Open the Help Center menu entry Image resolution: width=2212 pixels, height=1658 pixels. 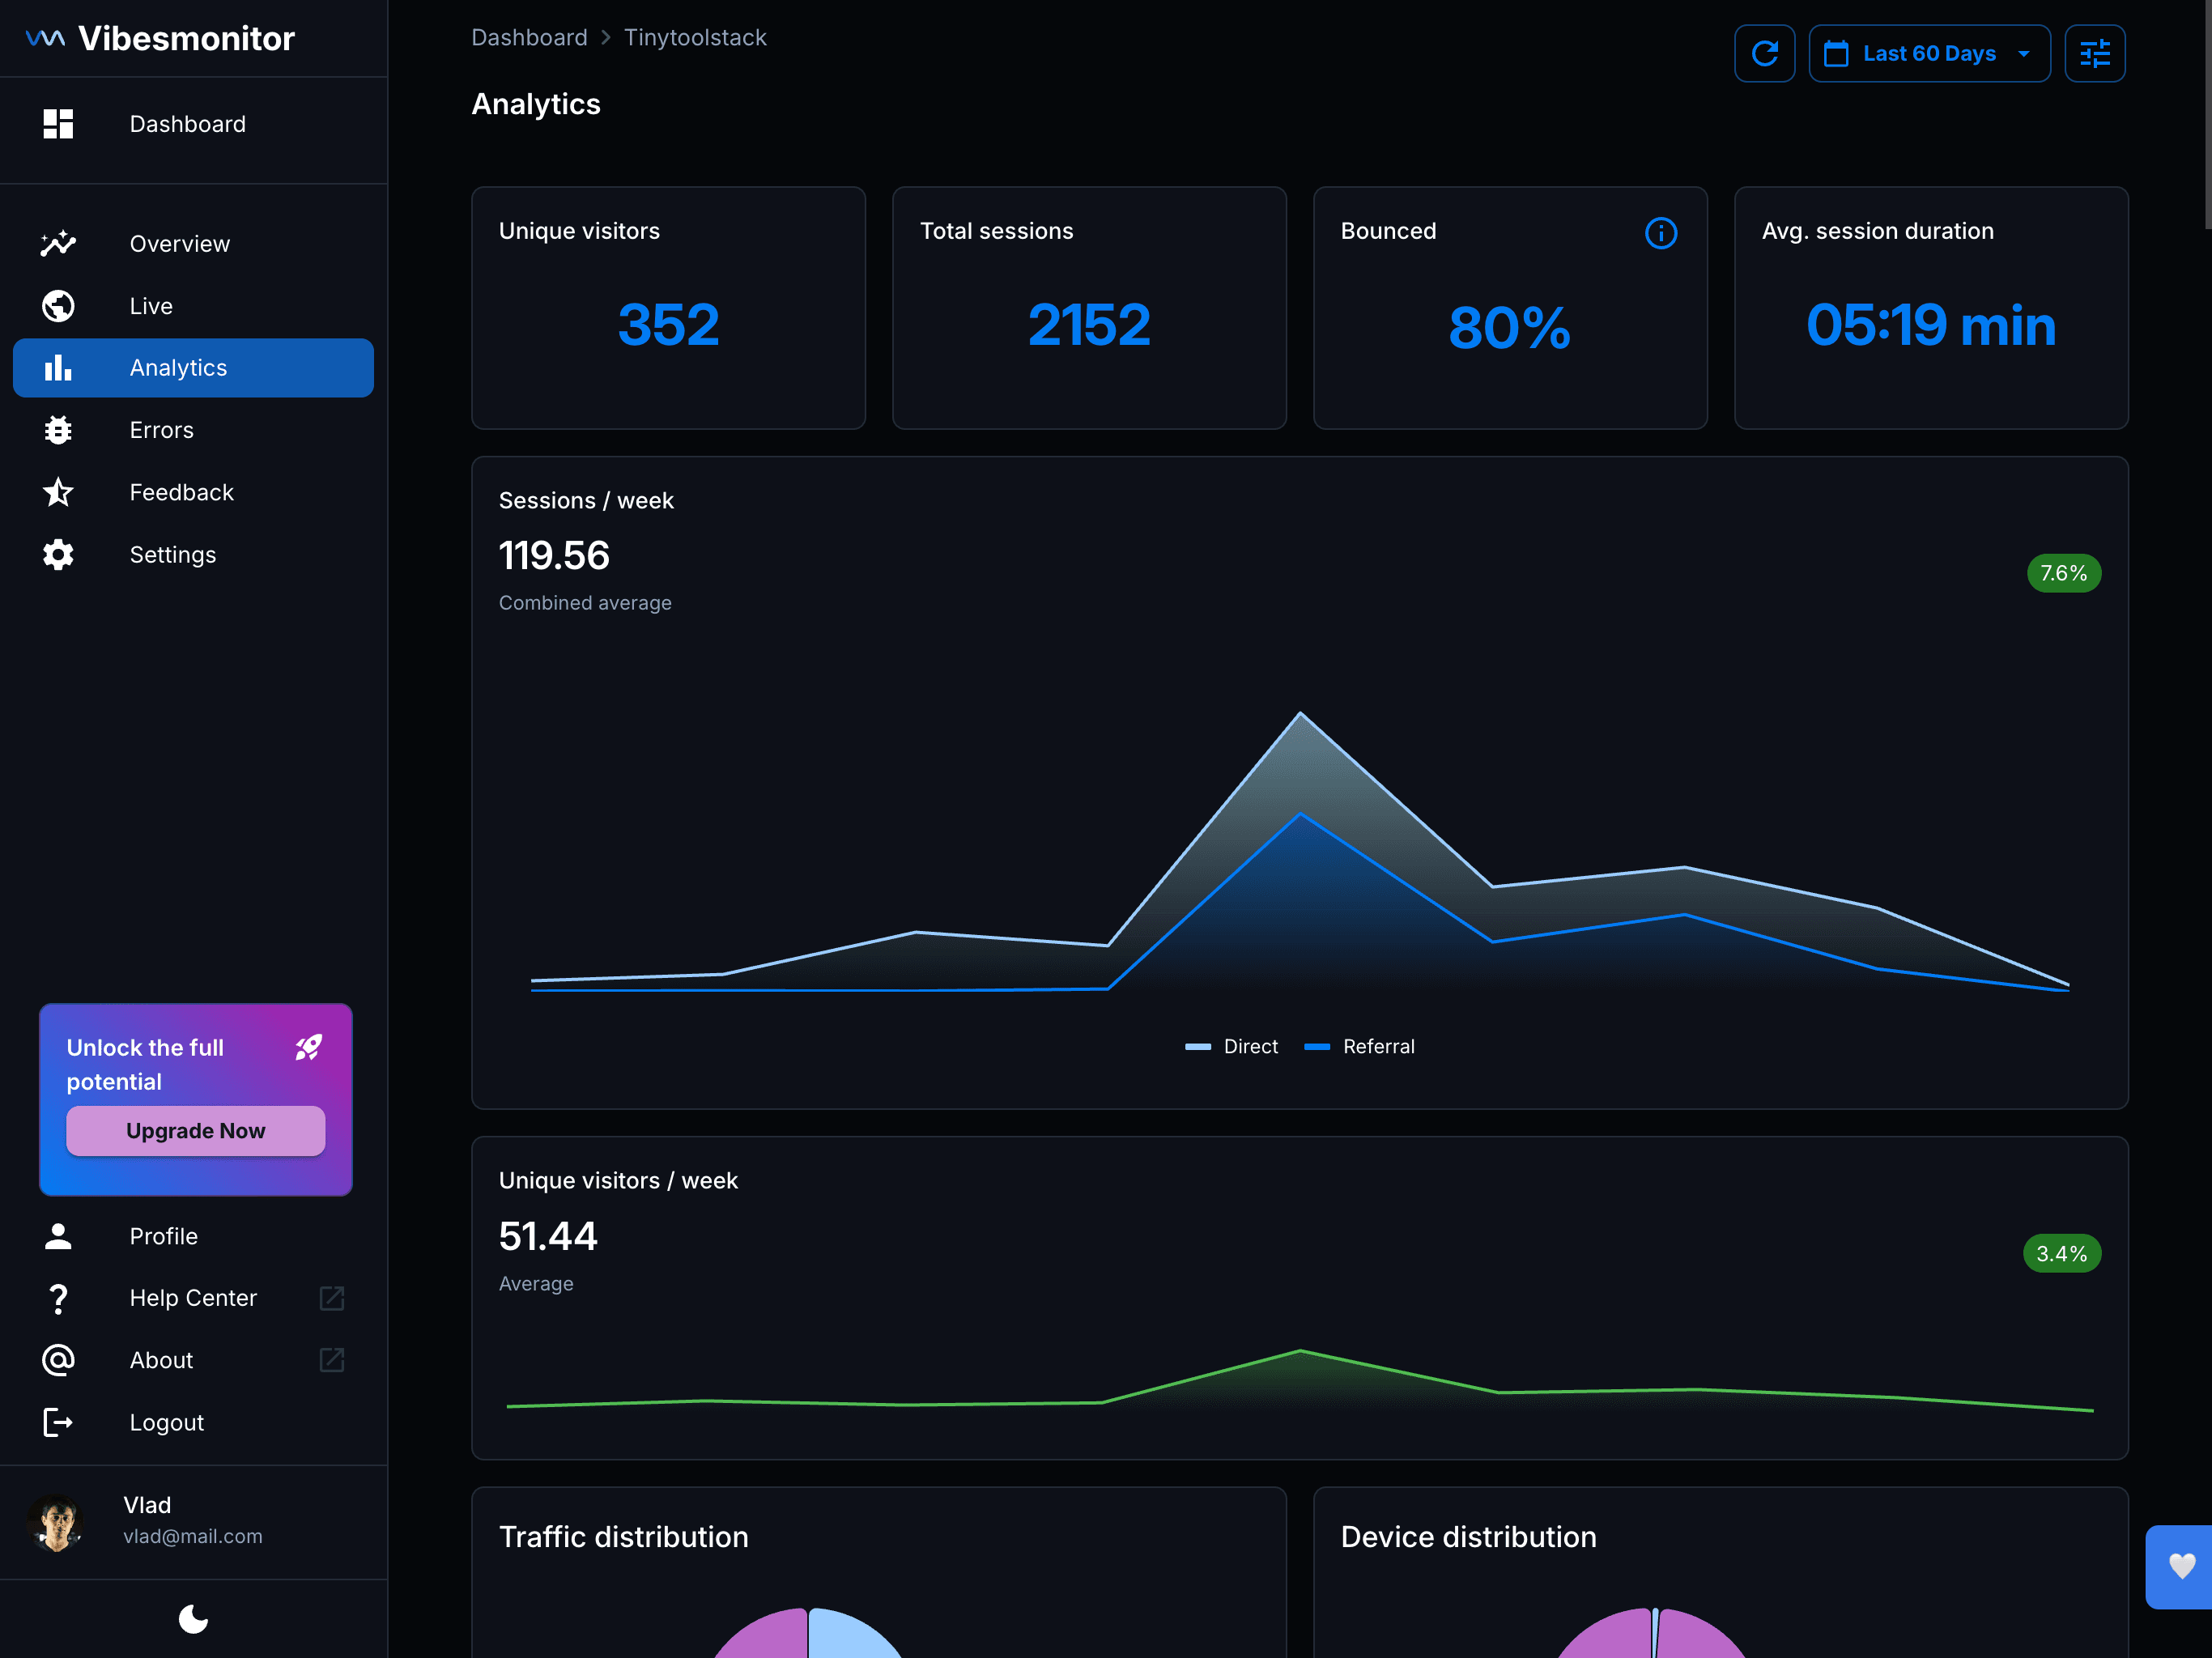tap(192, 1297)
